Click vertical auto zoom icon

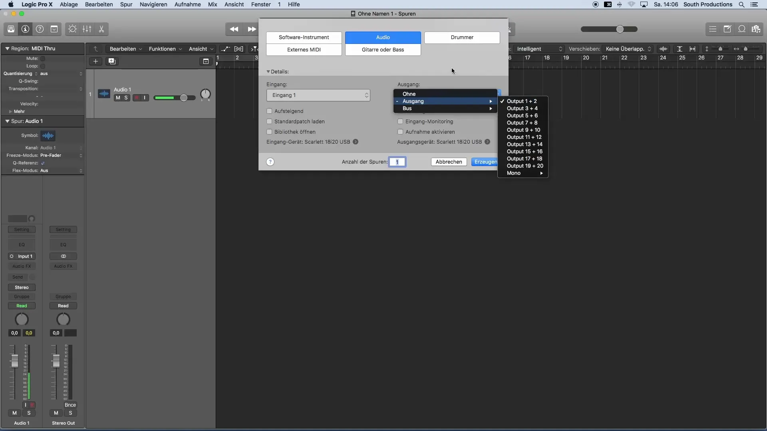680,49
